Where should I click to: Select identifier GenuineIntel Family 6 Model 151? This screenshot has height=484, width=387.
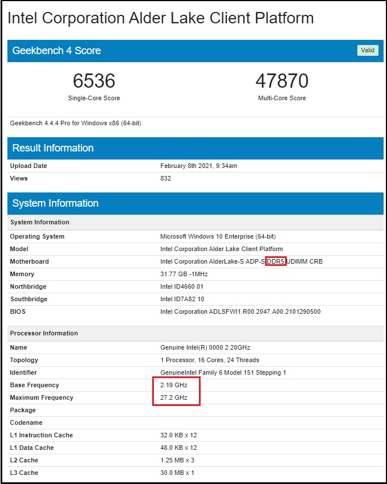coord(223,372)
